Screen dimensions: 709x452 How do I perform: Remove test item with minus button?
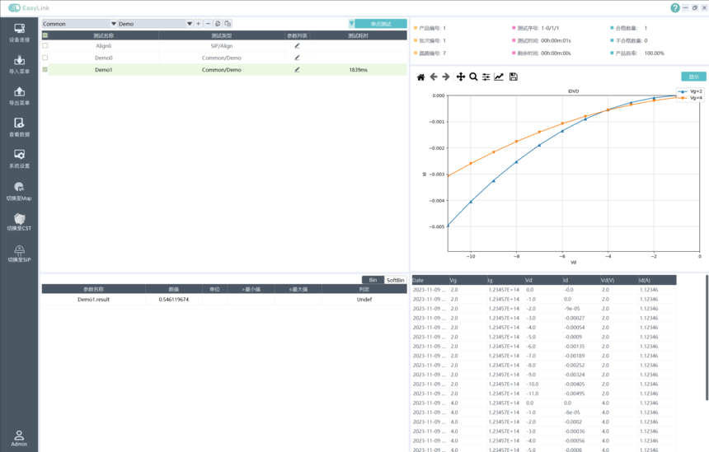(x=208, y=24)
